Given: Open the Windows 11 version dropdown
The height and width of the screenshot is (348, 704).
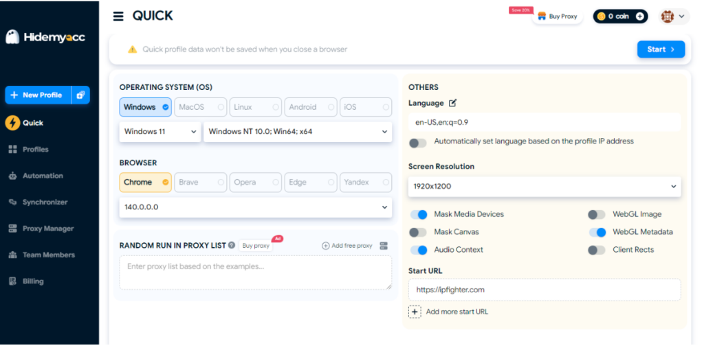Looking at the screenshot, I should tap(160, 132).
